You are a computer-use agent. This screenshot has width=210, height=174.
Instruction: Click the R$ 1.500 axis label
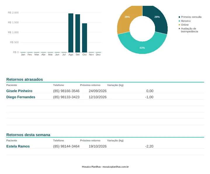13,22
